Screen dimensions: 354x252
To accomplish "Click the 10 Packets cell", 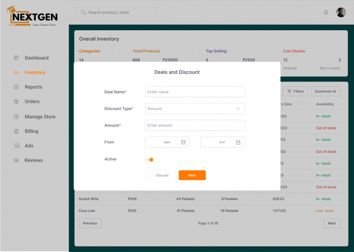I will [x=229, y=211].
